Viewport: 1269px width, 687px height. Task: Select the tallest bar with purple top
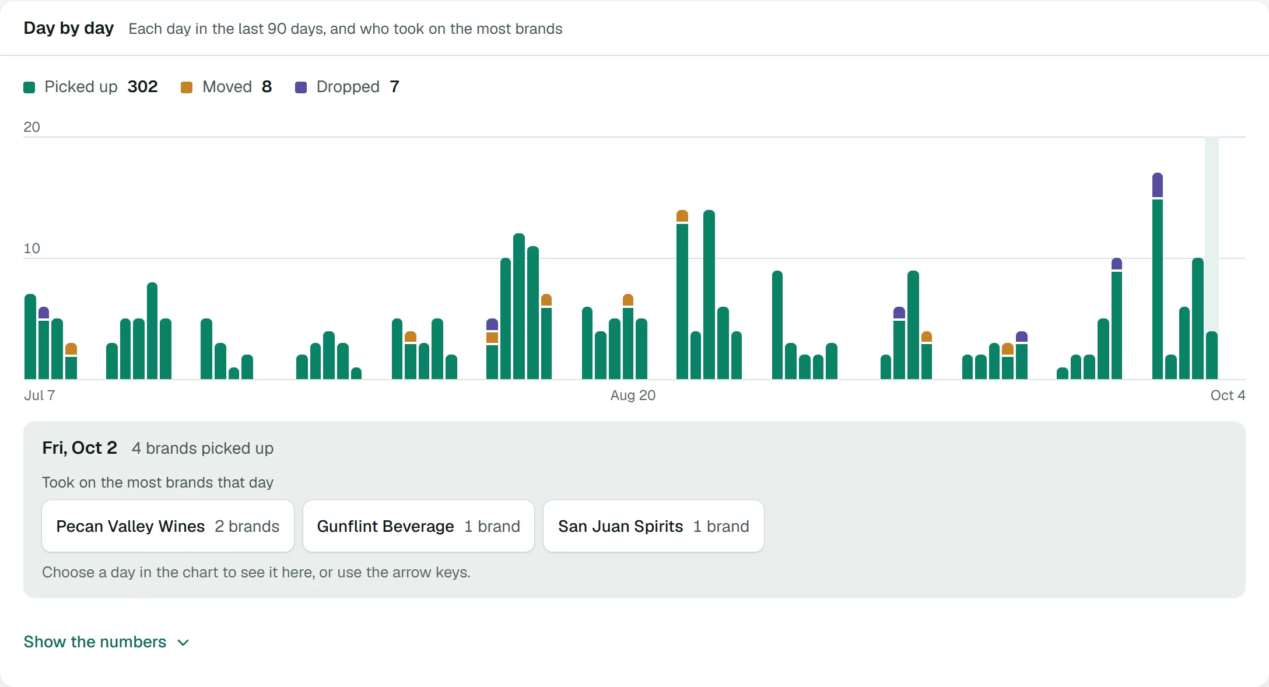pos(1158,276)
